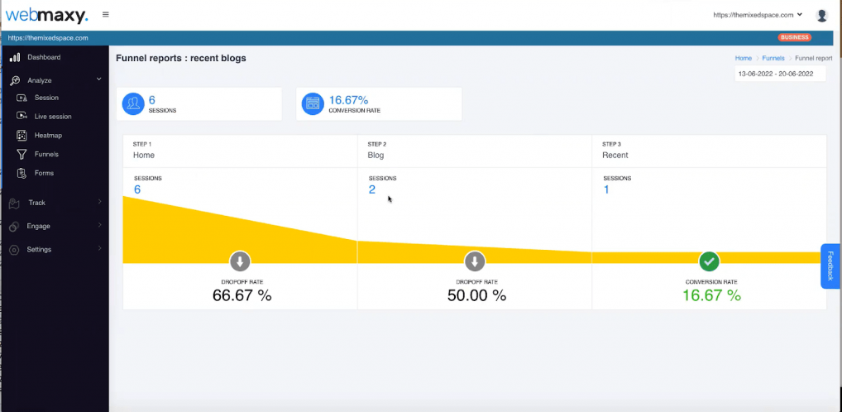Click the Step 1 Home label
This screenshot has width=842, height=412.
coord(143,156)
